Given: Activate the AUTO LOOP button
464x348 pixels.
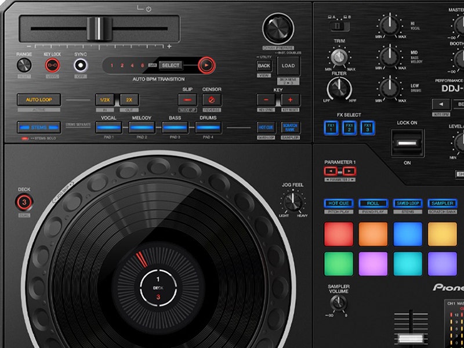Looking at the screenshot, I should click(x=39, y=100).
